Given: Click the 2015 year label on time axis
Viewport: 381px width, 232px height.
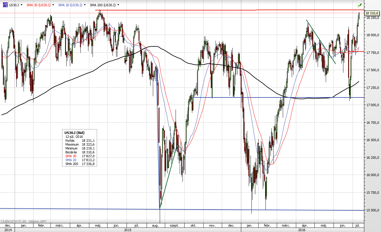Looking at the screenshot, I should (x=127, y=230).
